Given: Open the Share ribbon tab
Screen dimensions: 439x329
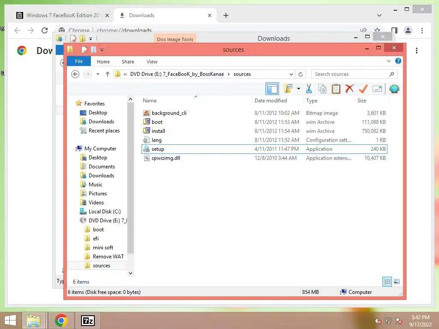Looking at the screenshot, I should (x=128, y=62).
